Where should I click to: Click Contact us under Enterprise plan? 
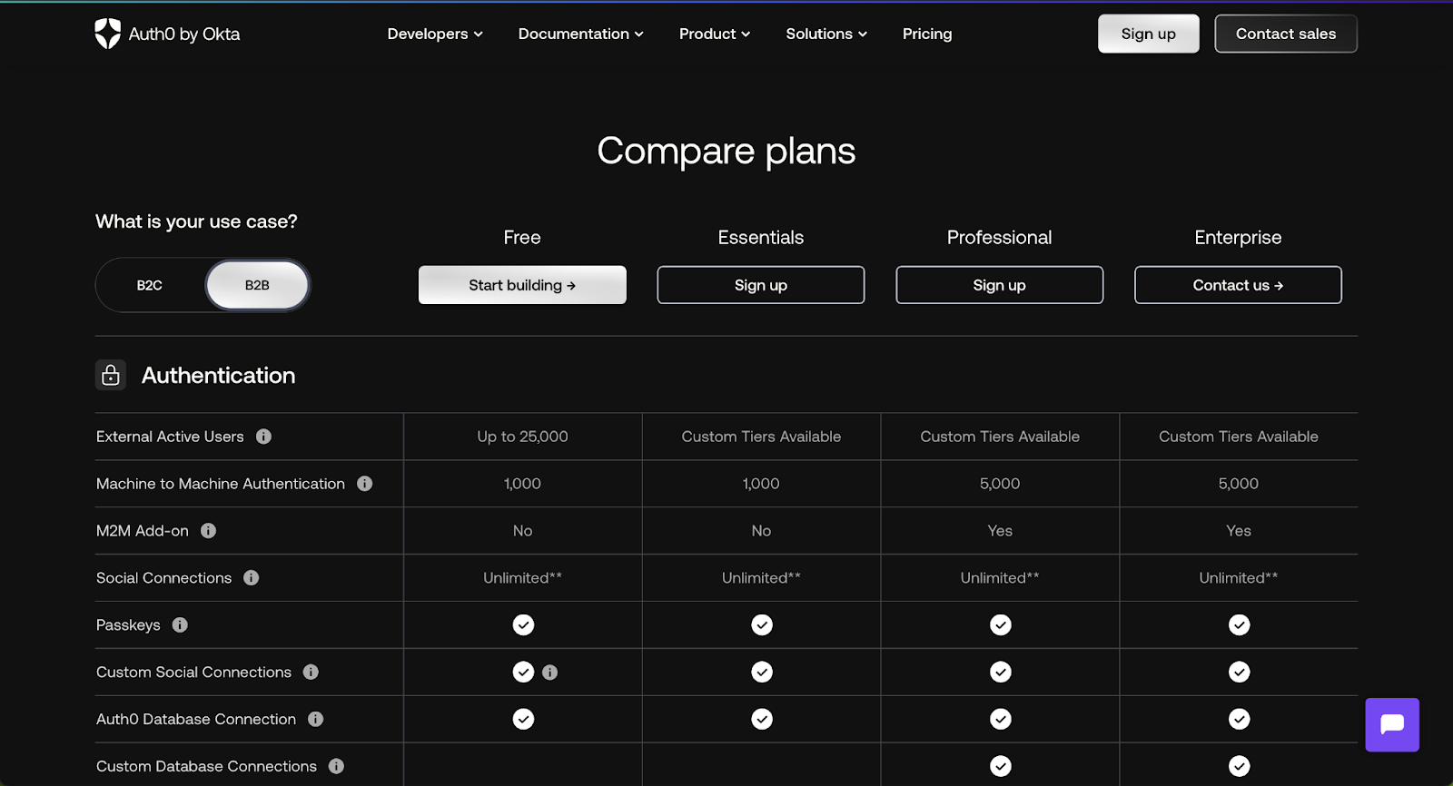(x=1238, y=285)
